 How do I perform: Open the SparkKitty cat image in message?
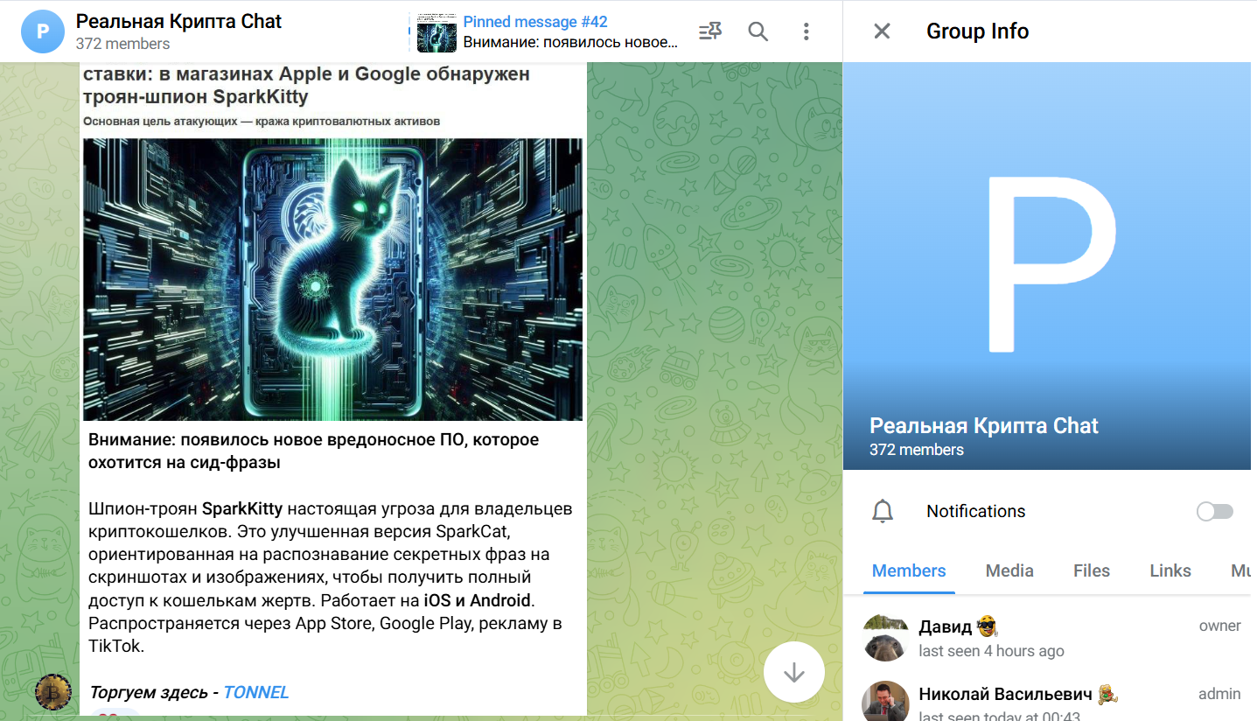[332, 279]
